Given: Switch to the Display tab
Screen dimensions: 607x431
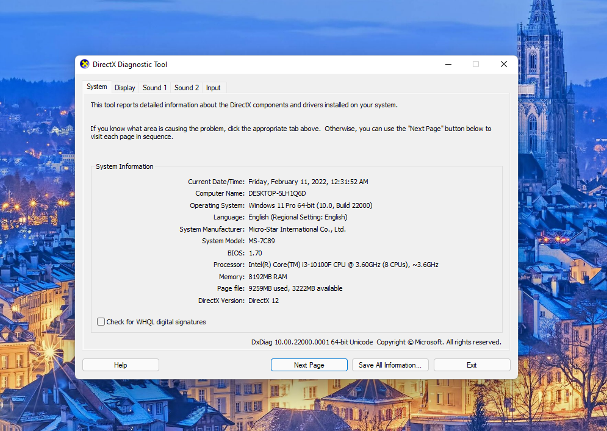Looking at the screenshot, I should tap(124, 87).
